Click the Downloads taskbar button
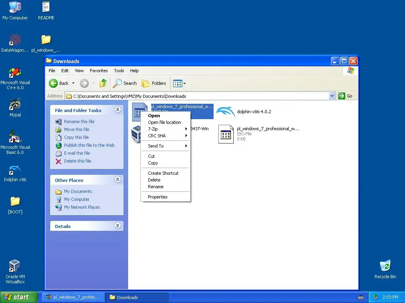This screenshot has height=303, width=405. click(x=137, y=297)
